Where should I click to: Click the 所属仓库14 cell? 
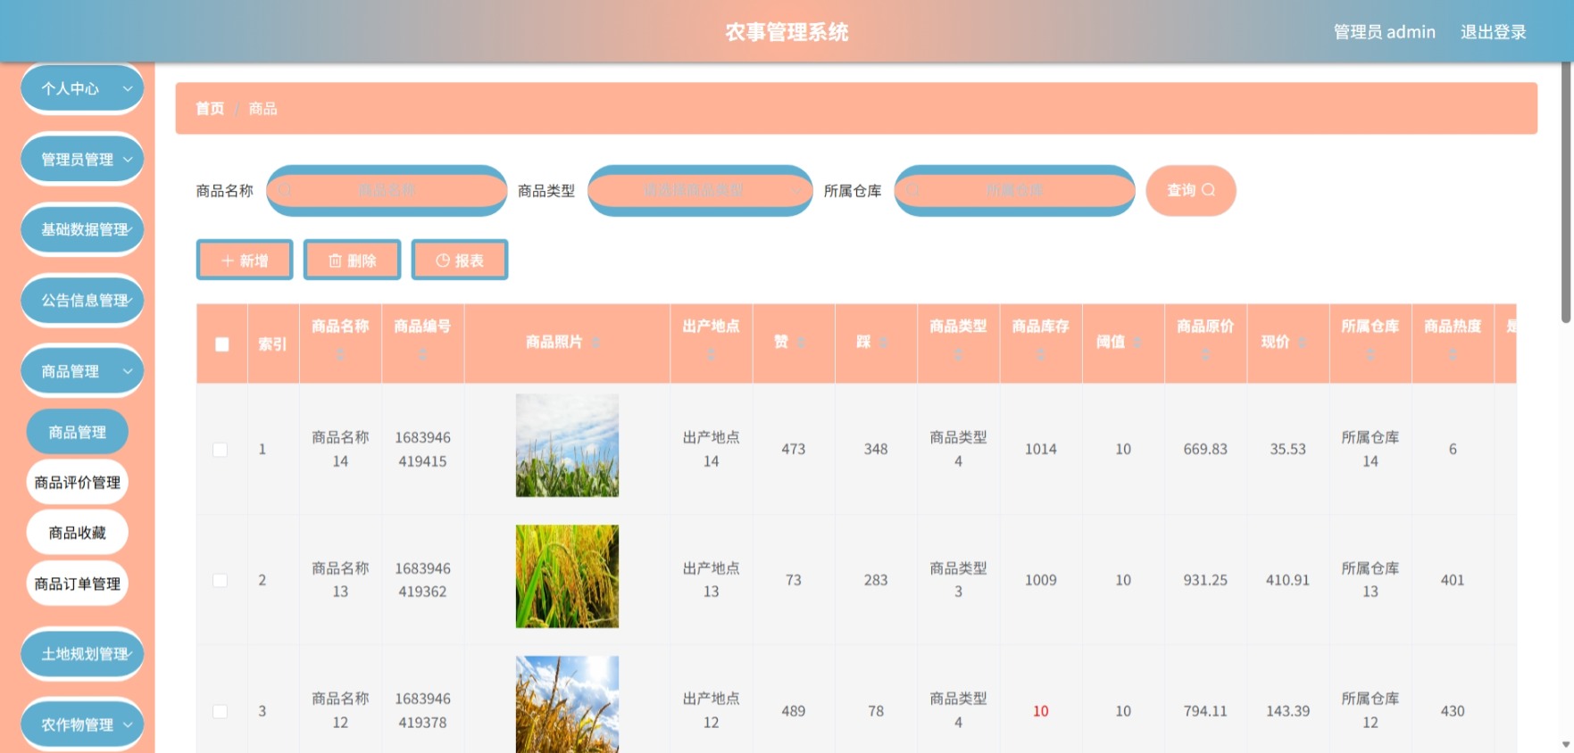1370,450
